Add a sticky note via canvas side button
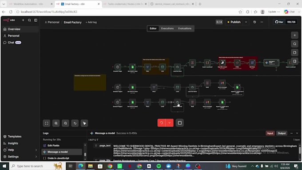Image resolution: width=302 pixels, height=170 pixels. click(x=295, y=52)
